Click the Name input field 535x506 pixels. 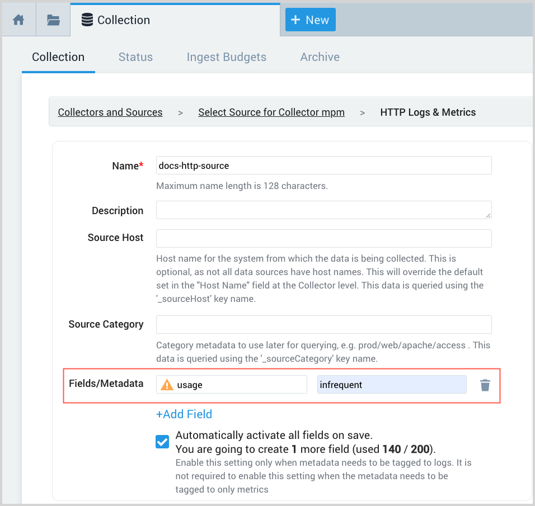(x=323, y=165)
